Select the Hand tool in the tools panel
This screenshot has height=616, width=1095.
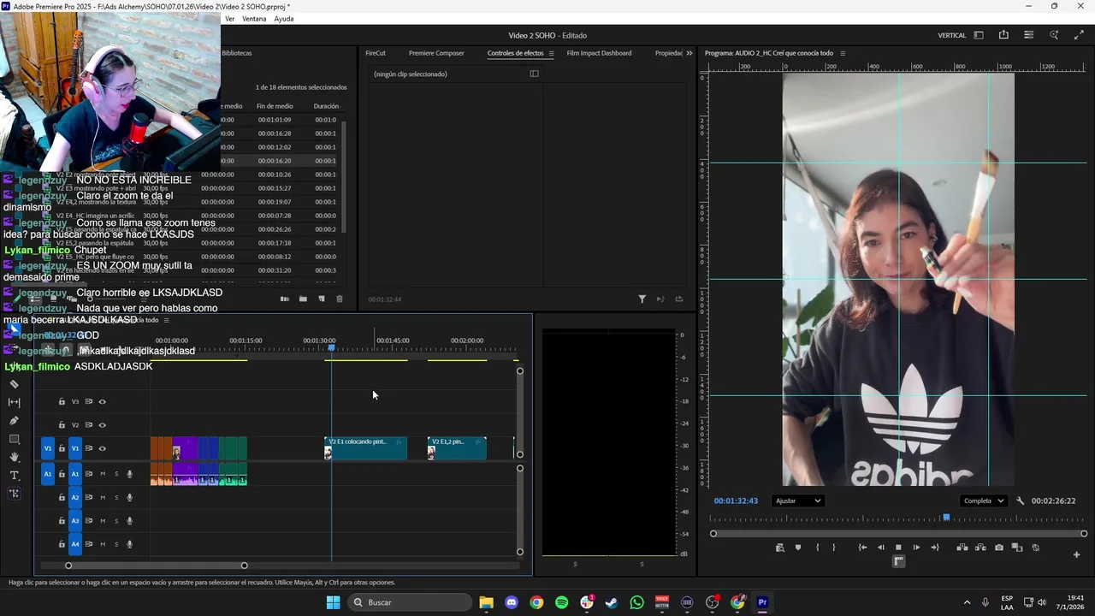point(14,457)
